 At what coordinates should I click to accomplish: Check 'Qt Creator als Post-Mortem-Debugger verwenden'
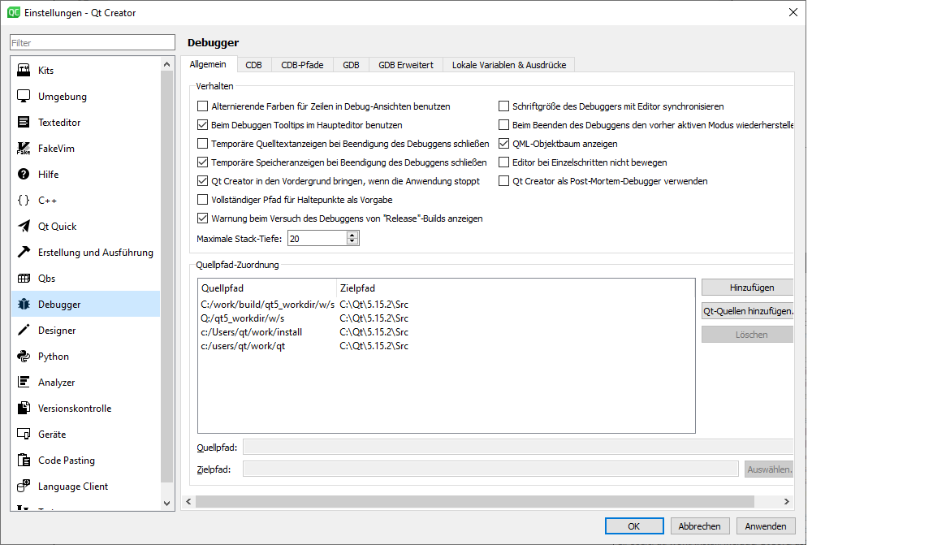click(504, 181)
